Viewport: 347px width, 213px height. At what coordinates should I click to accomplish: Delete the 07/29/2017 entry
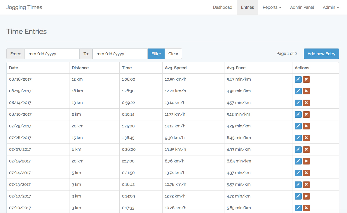(x=306, y=126)
